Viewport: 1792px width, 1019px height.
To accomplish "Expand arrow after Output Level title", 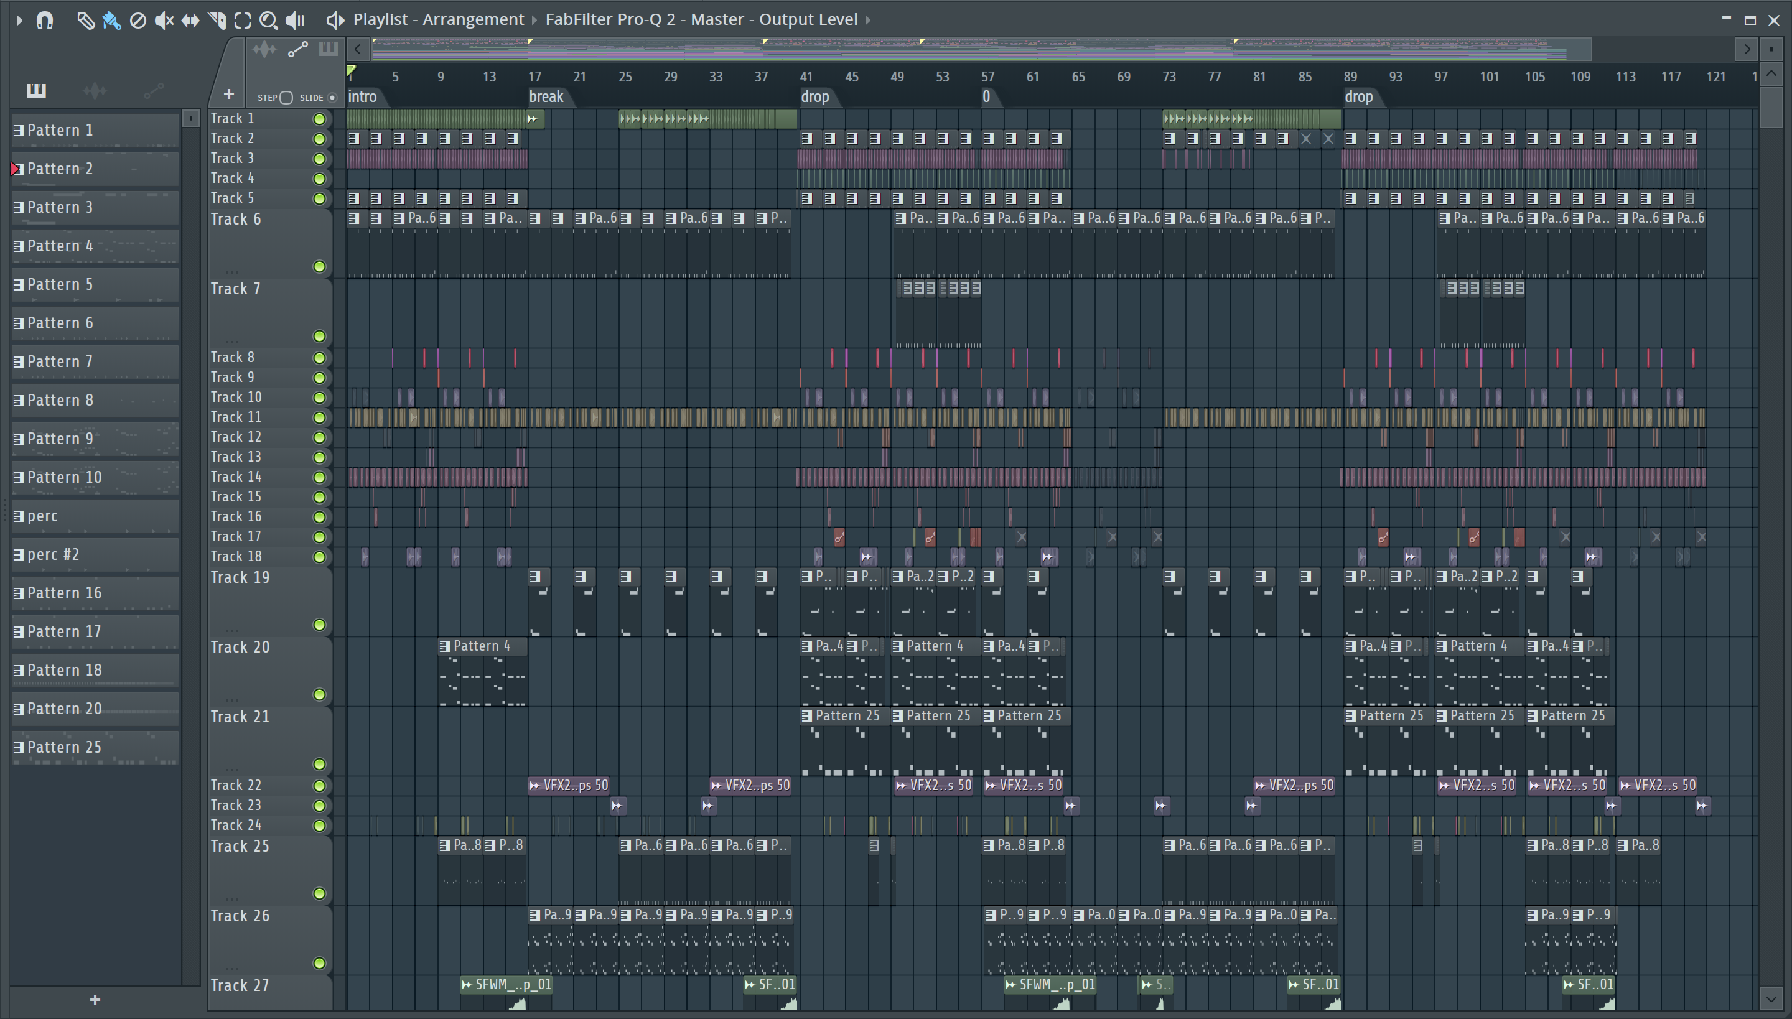I will click(868, 20).
